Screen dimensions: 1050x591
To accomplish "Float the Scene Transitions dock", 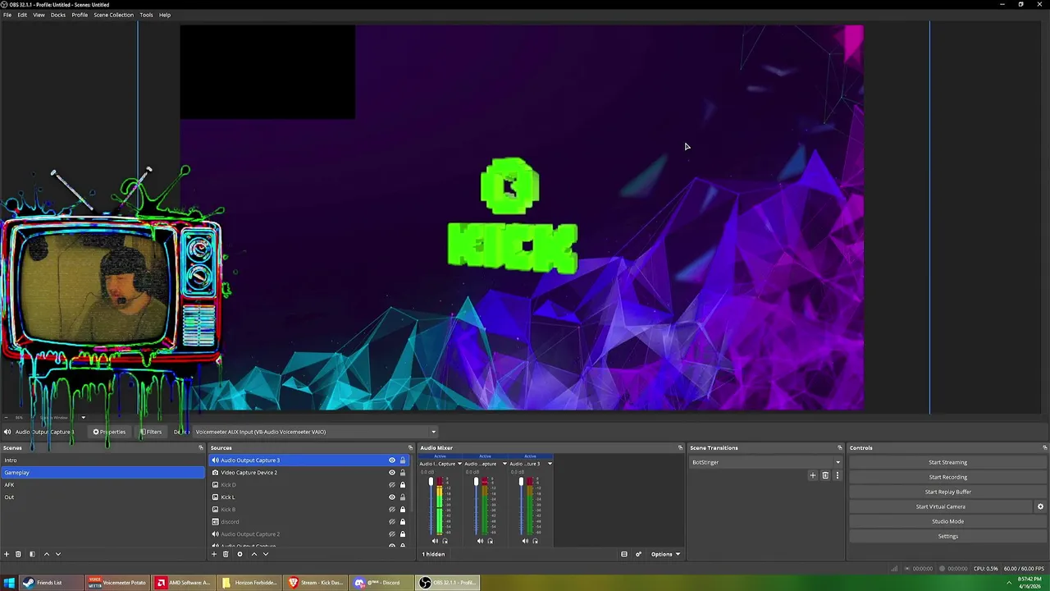I will pos(839,448).
